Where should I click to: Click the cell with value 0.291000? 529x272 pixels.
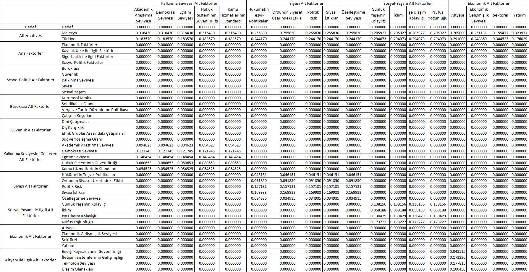click(x=457, y=39)
